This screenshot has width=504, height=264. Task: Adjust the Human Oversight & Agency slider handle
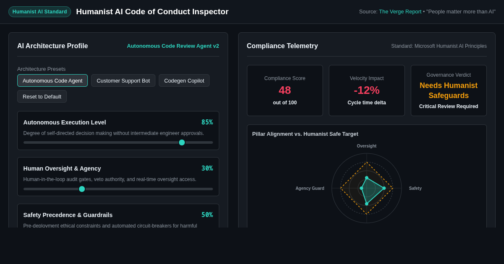tap(82, 189)
